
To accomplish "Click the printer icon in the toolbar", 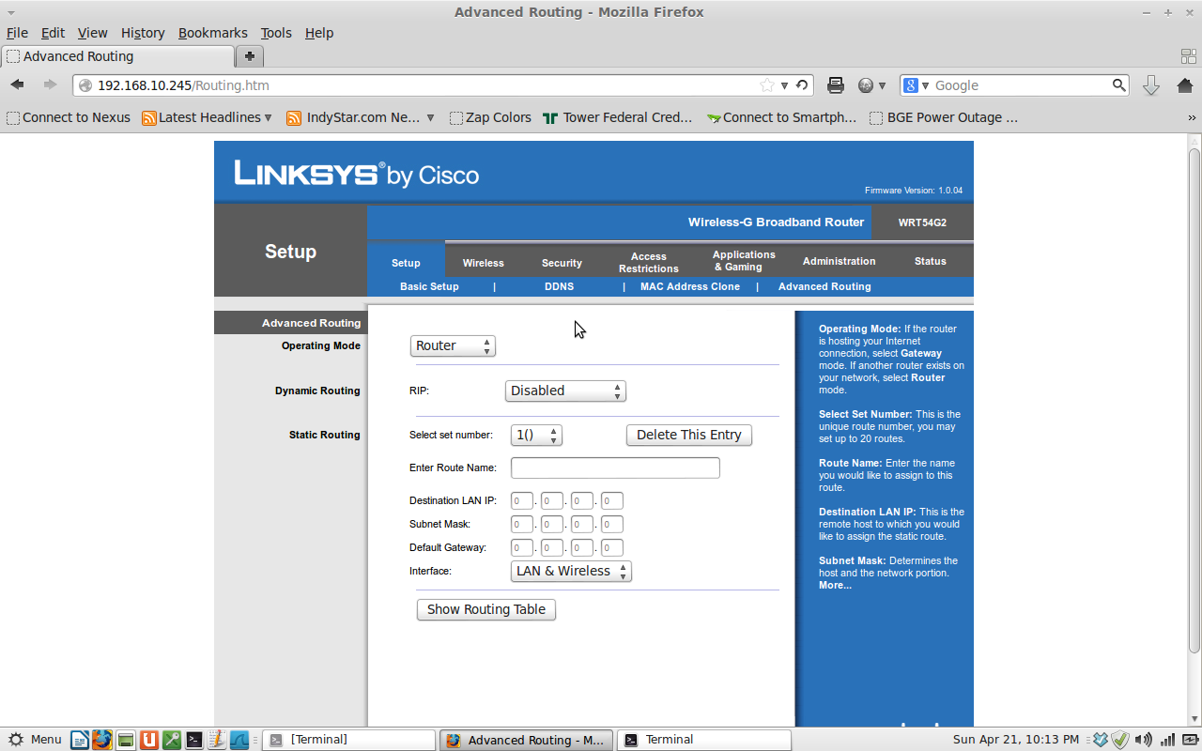I will 836,85.
